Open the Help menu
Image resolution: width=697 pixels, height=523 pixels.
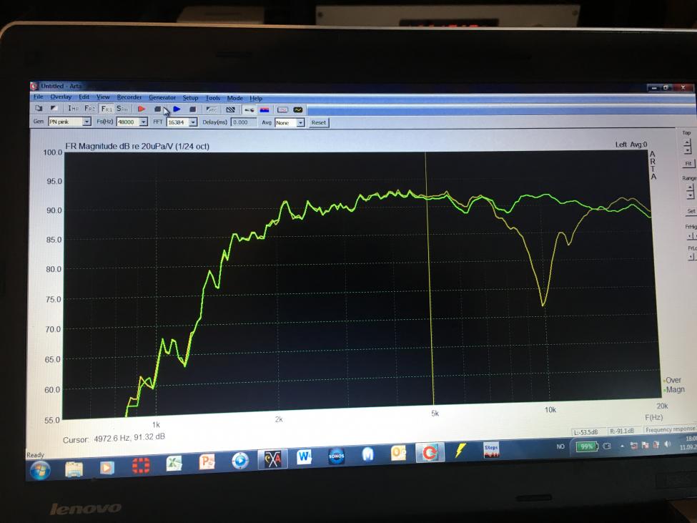(x=256, y=98)
